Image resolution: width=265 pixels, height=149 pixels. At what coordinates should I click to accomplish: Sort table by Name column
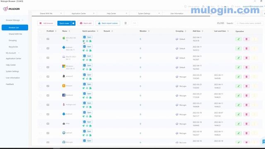pyautogui.click(x=69, y=31)
